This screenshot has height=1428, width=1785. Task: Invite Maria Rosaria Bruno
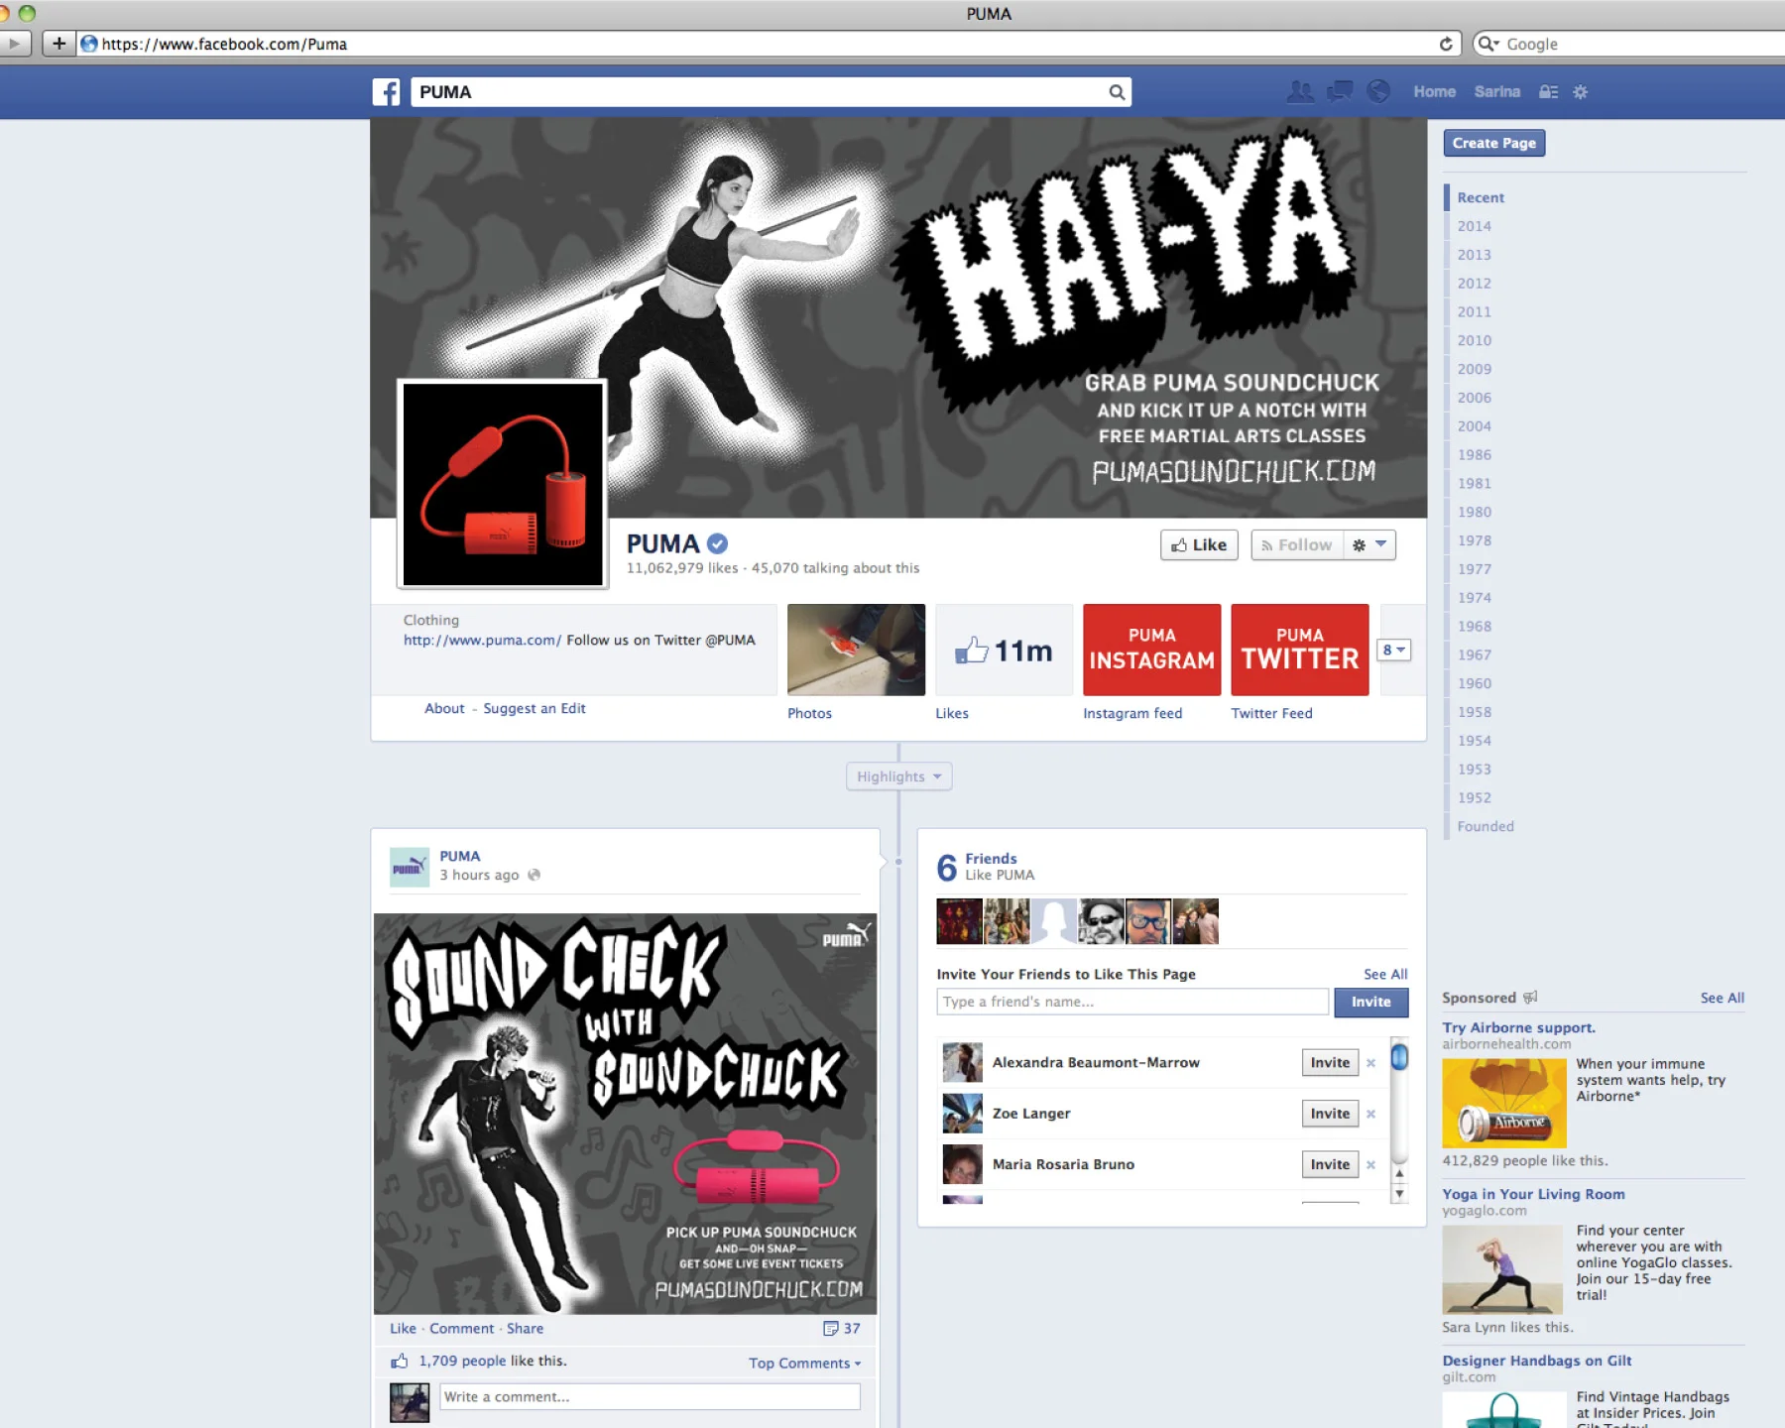[1330, 1164]
